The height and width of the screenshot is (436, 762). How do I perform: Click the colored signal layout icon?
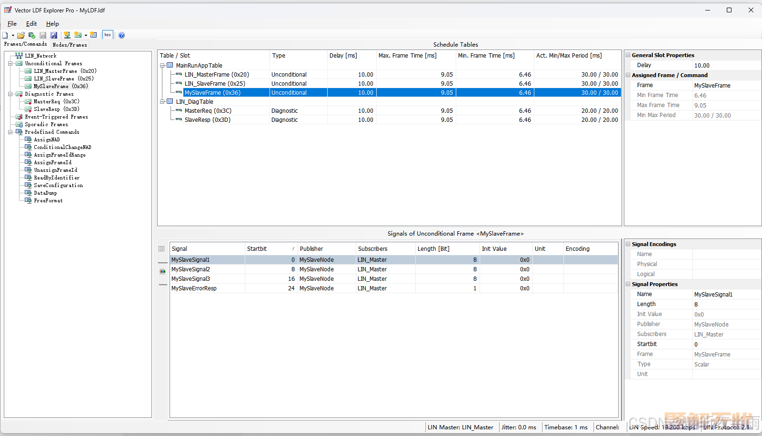[162, 271]
